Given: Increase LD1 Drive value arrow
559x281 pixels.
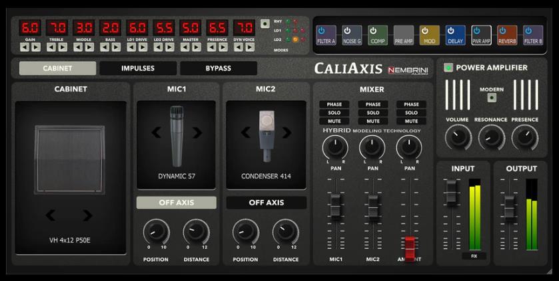Looking at the screenshot, I should coord(143,47).
